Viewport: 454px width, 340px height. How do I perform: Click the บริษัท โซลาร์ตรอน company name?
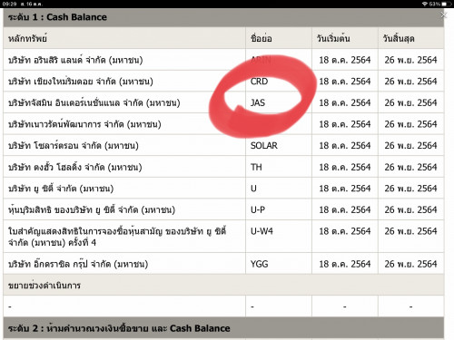pyautogui.click(x=74, y=146)
